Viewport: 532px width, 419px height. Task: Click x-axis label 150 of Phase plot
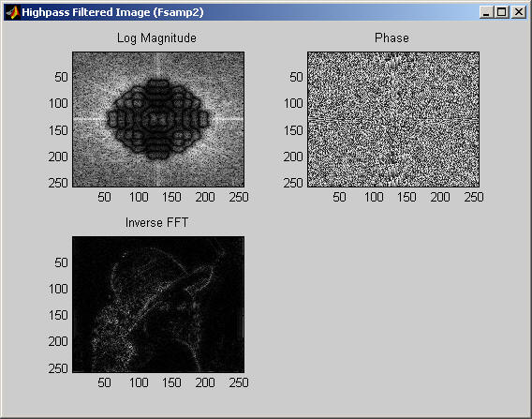point(406,197)
